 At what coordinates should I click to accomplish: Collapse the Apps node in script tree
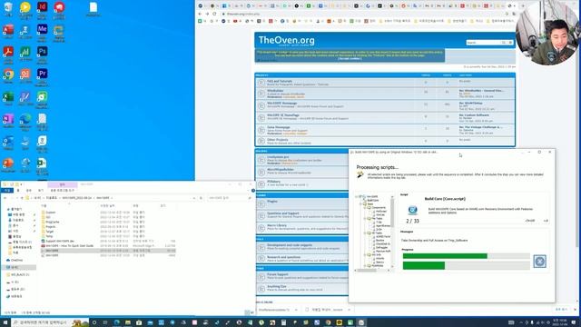point(360,203)
